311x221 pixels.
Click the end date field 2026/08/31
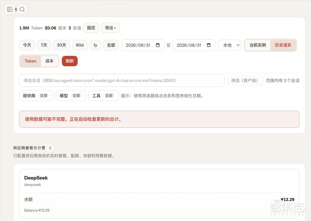pos(194,45)
